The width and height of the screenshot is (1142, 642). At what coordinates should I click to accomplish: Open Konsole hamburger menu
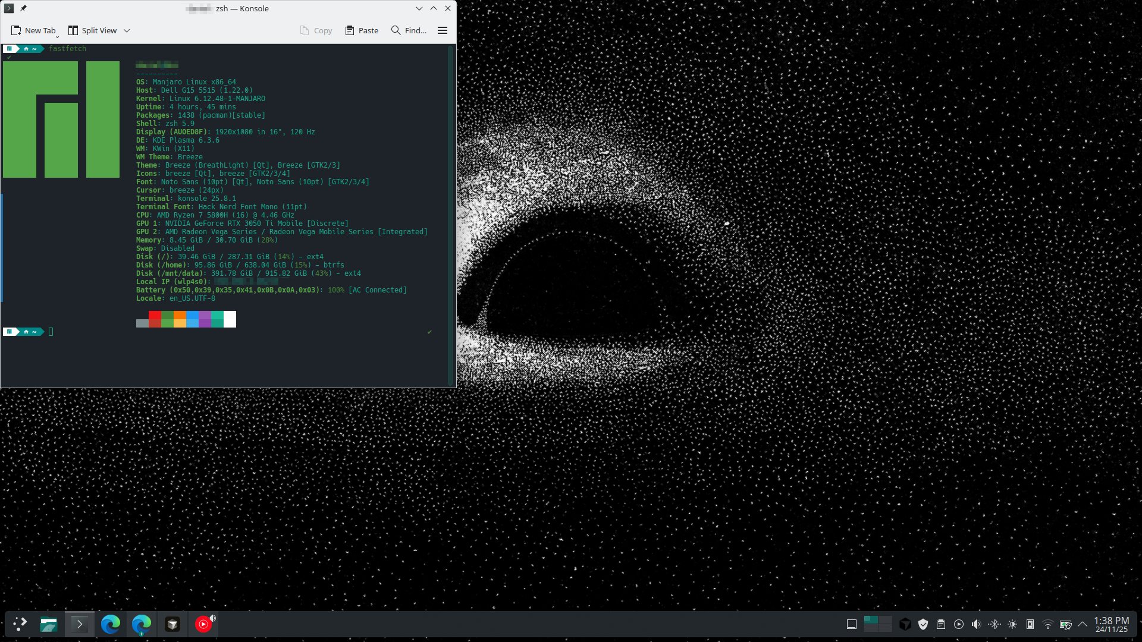443,30
